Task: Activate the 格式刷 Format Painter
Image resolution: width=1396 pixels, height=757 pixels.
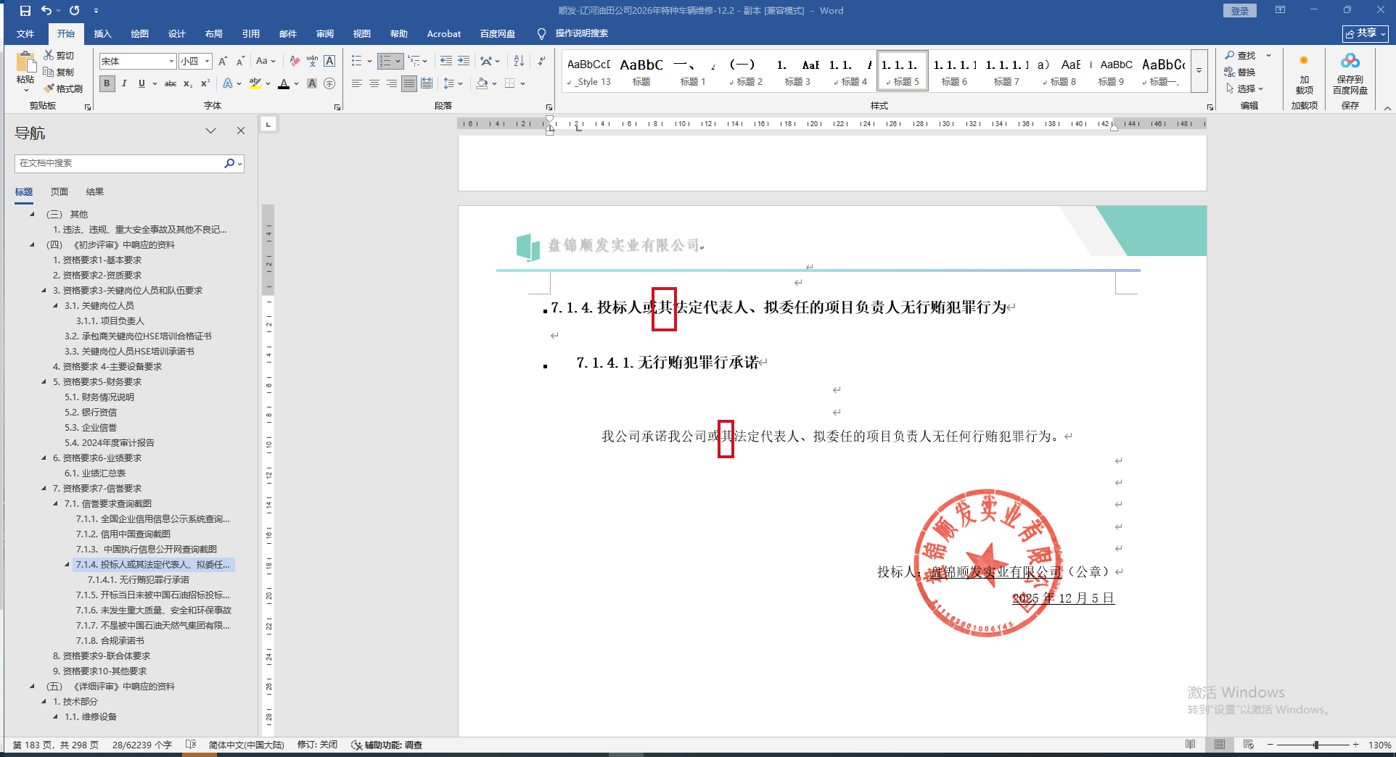Action: point(62,88)
